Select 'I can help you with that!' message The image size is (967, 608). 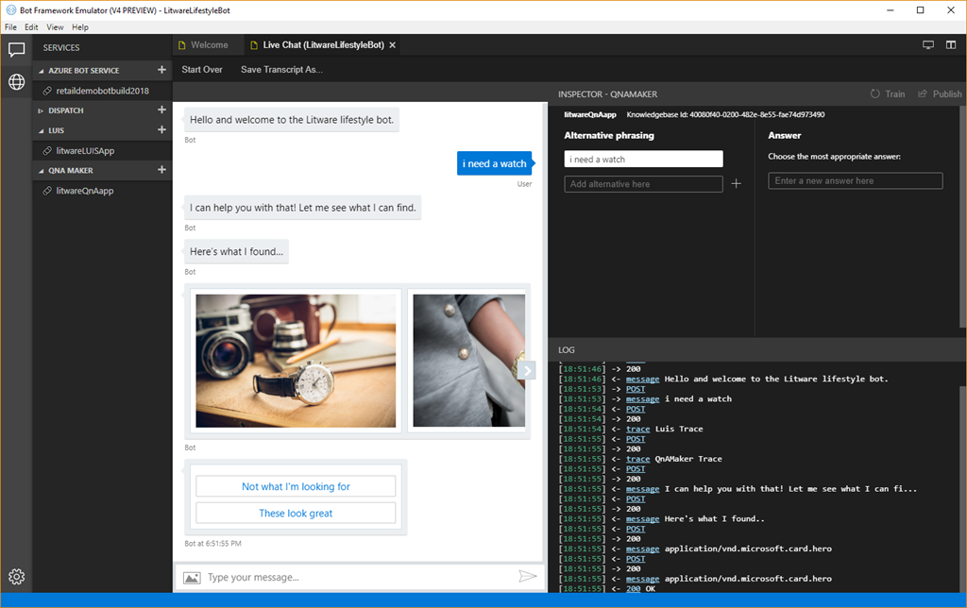point(302,208)
